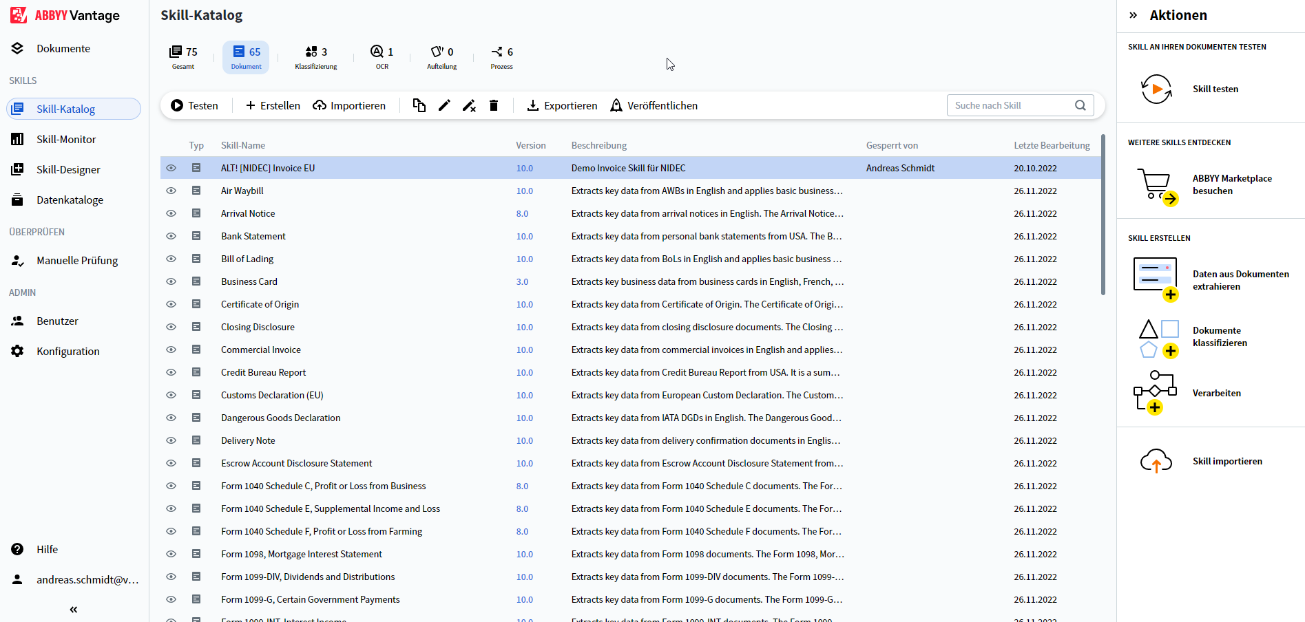Click document type icon of Credit Bureau Report
The width and height of the screenshot is (1305, 622).
196,372
